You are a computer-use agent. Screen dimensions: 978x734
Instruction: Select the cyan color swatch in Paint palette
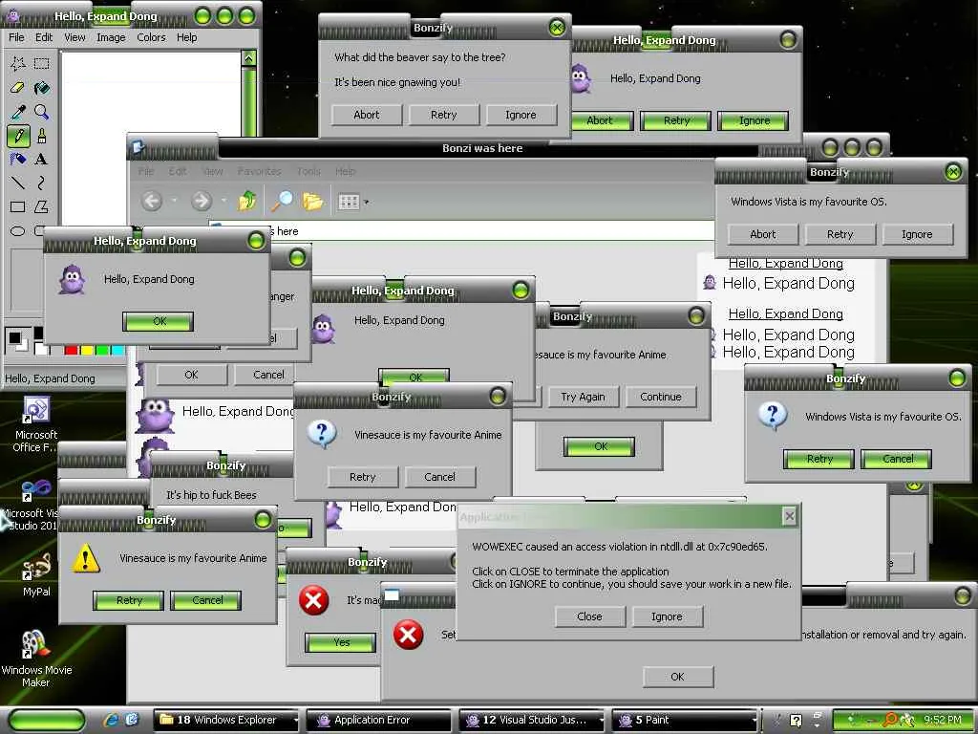click(117, 350)
